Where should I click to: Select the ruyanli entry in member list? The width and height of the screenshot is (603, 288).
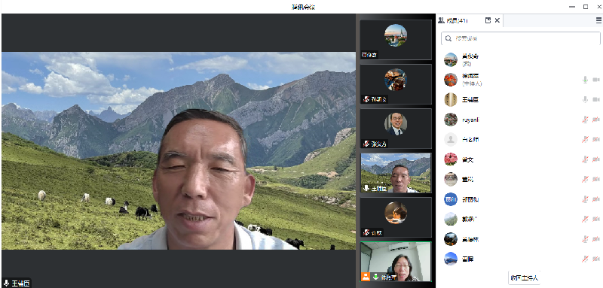521,120
